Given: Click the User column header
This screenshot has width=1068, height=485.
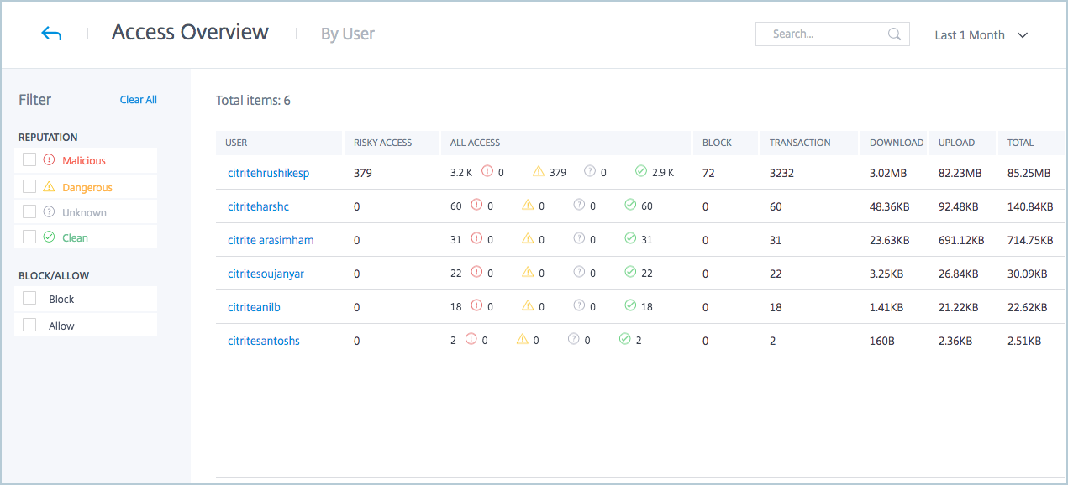Looking at the screenshot, I should click(236, 143).
